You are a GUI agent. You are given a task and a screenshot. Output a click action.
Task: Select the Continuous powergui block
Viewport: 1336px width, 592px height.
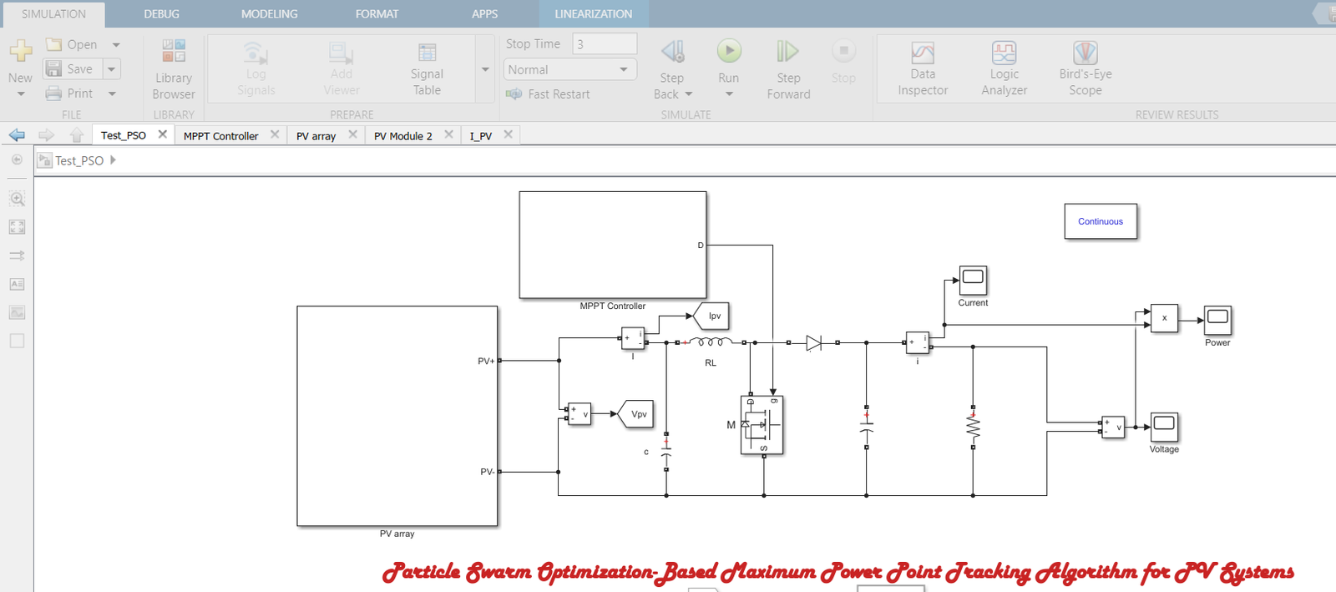(x=1101, y=221)
